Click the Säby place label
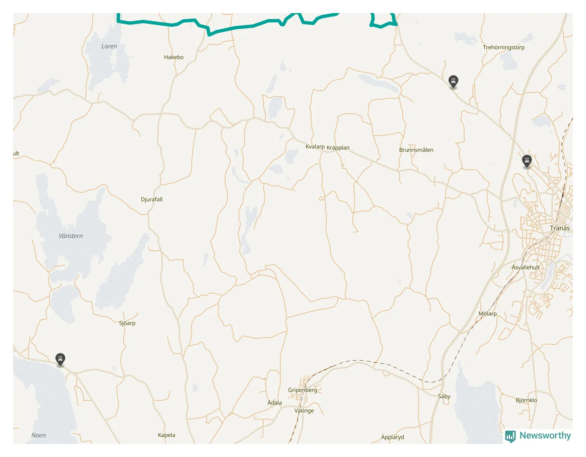Screen dimensions: 586x457 pyautogui.click(x=444, y=396)
